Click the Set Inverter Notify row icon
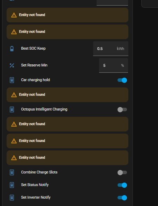158x206 pixels. [12, 198]
